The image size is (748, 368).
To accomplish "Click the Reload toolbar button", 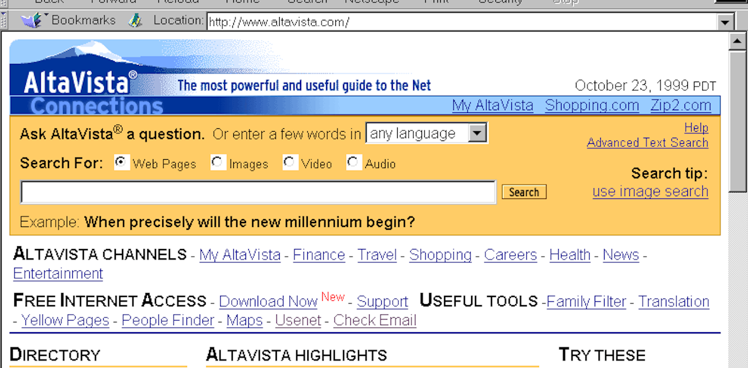I will point(178,3).
